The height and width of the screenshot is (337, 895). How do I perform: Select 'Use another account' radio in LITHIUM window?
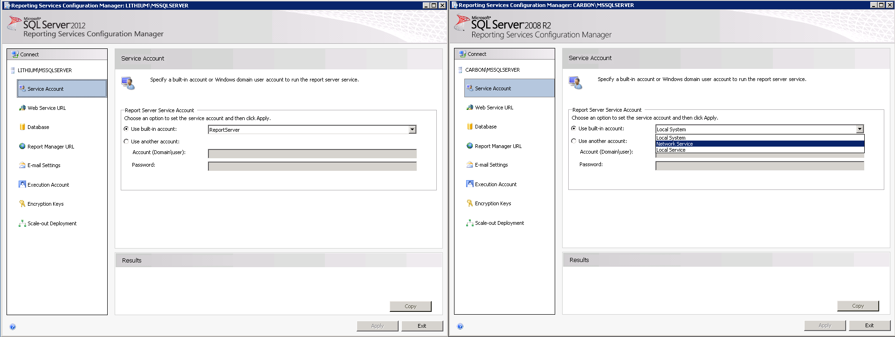coord(126,142)
